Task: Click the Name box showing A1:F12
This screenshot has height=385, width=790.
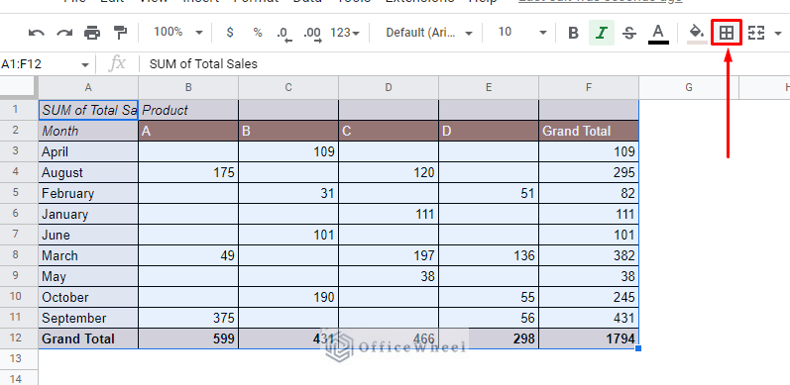Action: click(45, 64)
